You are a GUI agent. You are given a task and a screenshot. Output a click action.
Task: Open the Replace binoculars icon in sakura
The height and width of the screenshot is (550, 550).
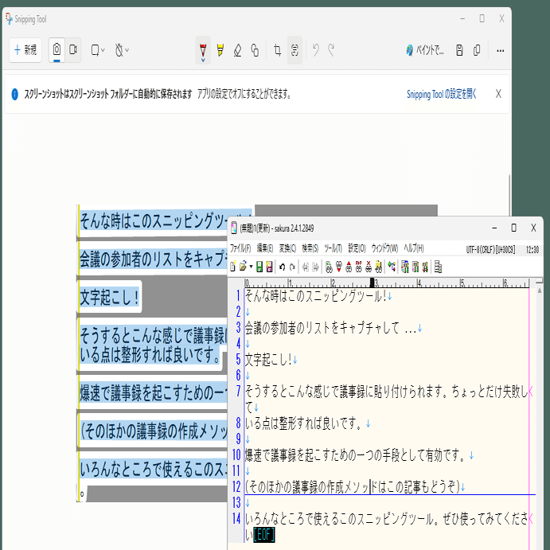(358, 267)
